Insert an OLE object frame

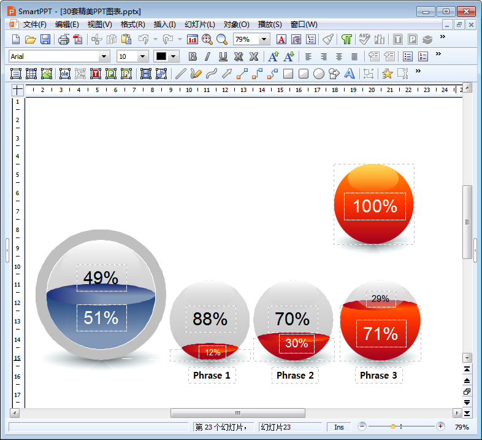(x=65, y=74)
